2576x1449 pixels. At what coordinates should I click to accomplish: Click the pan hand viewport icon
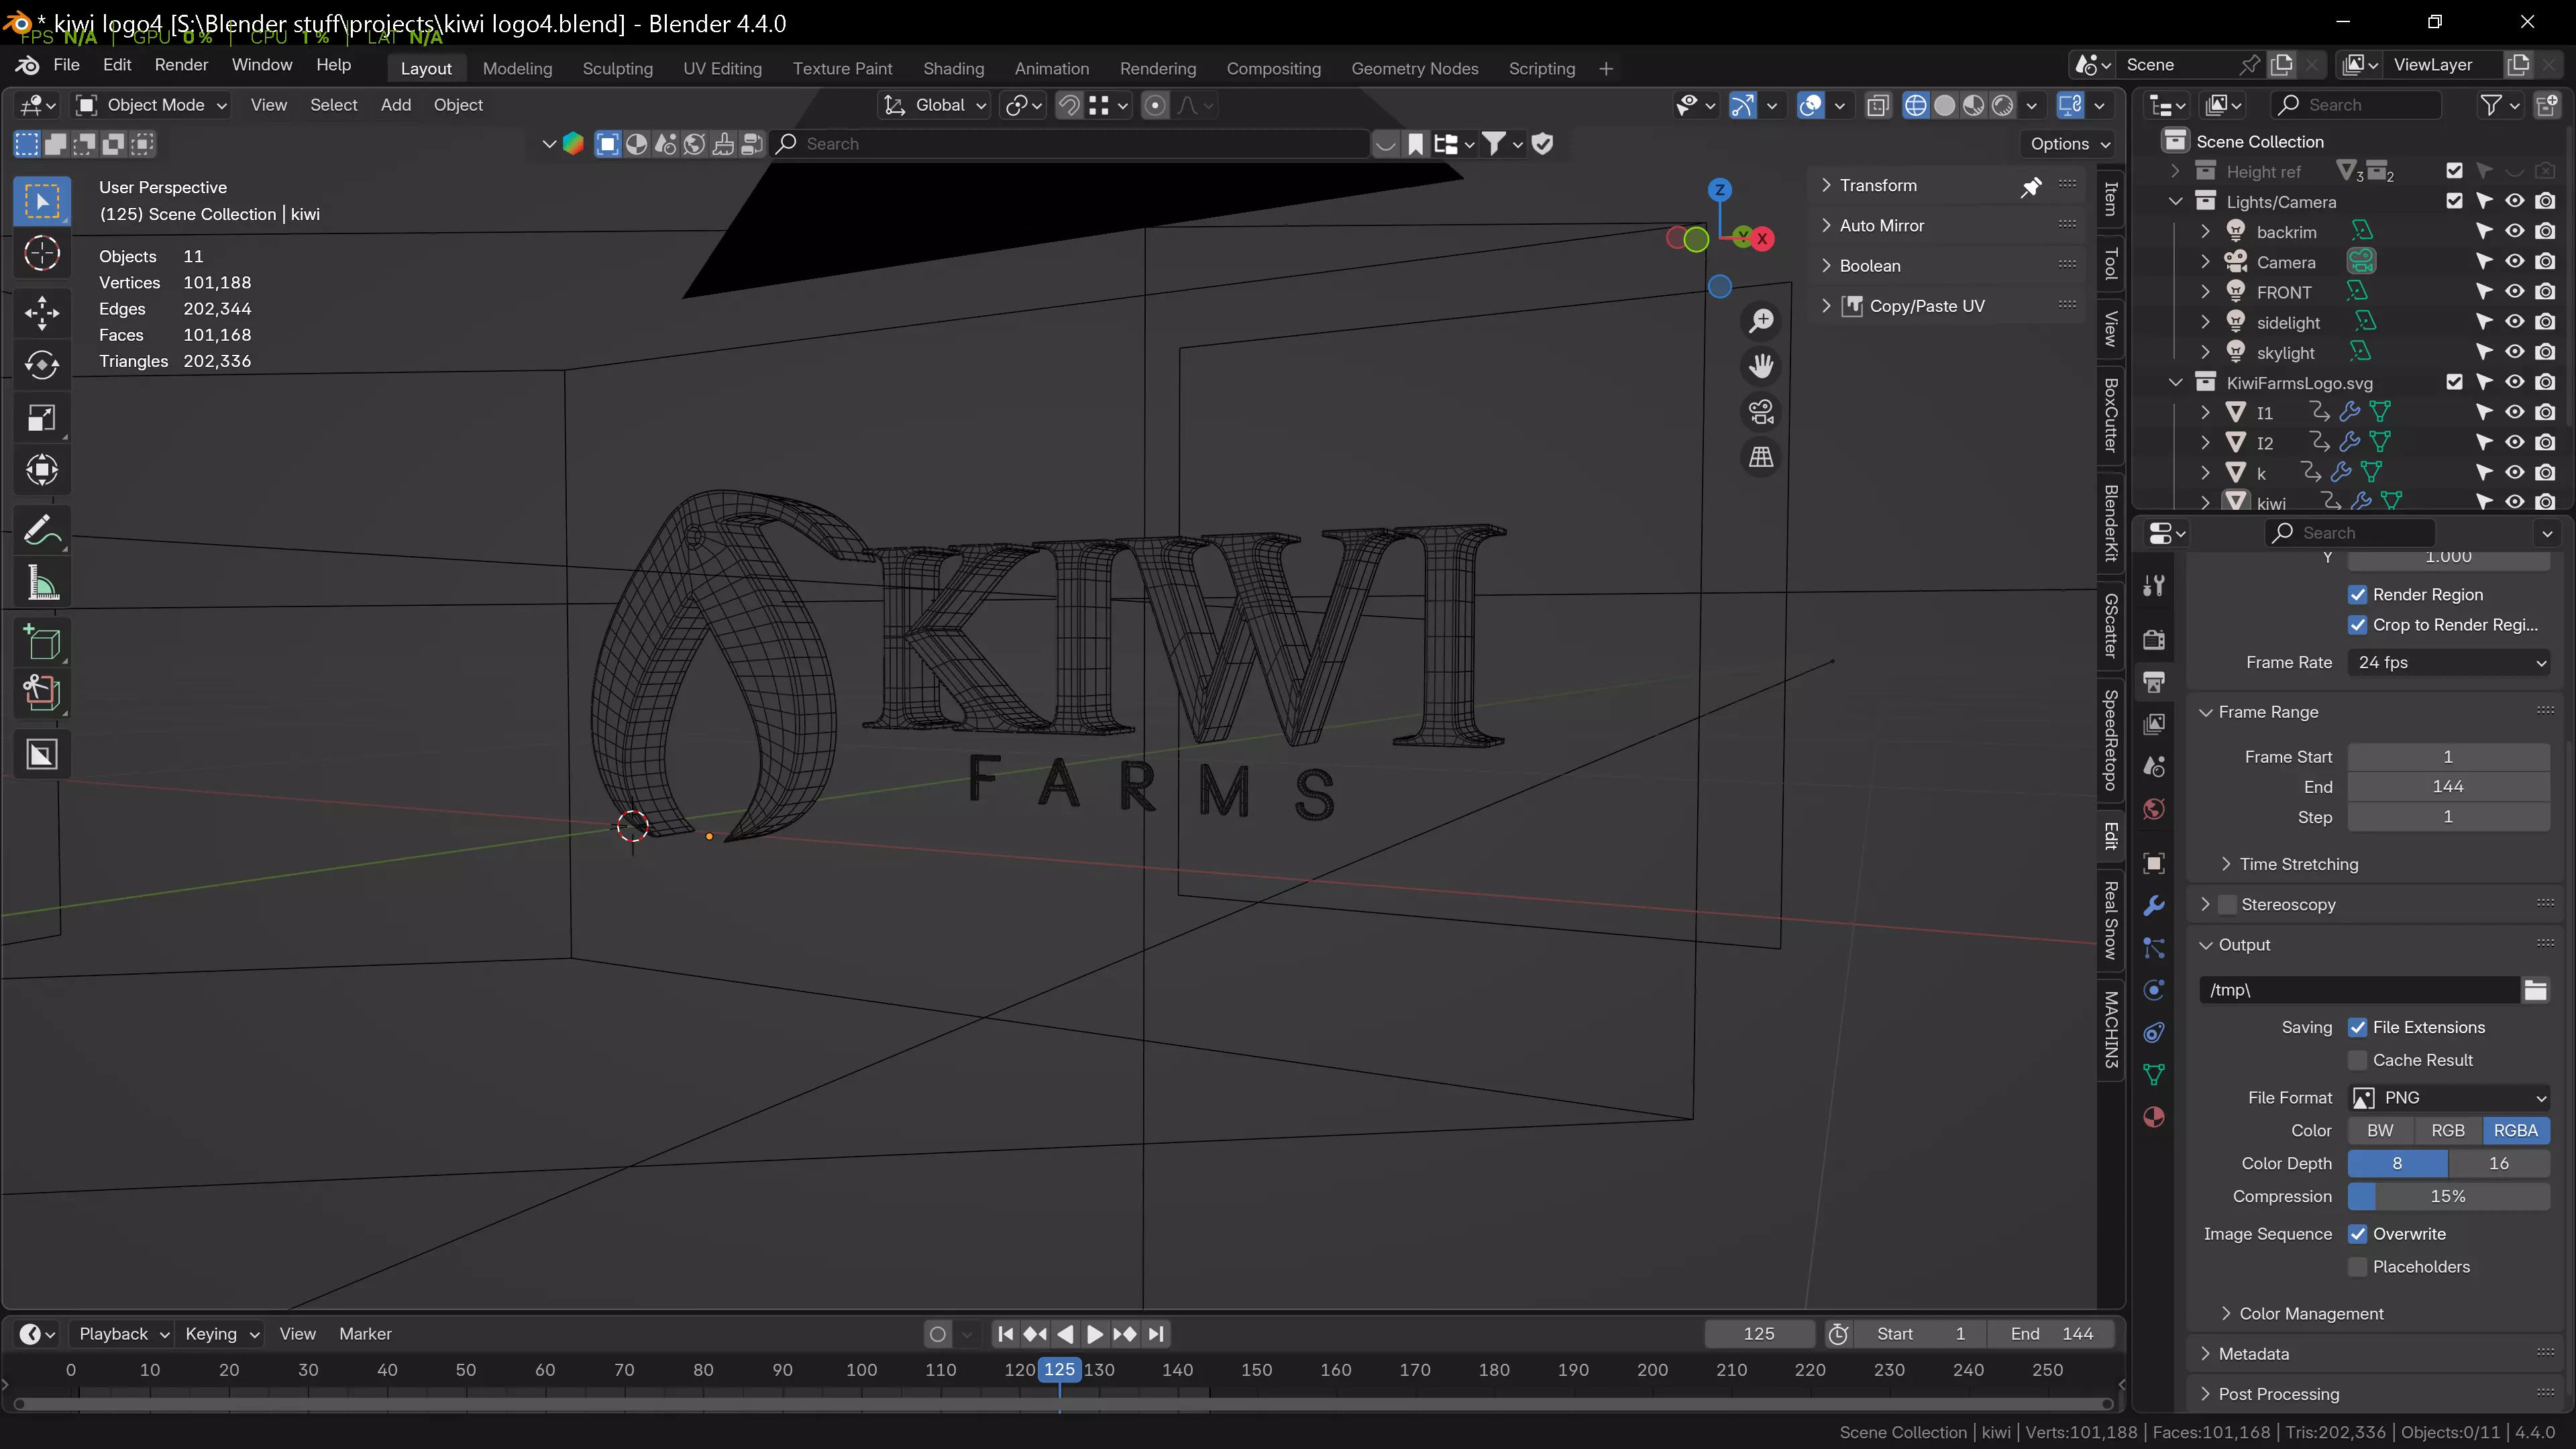[1761, 366]
